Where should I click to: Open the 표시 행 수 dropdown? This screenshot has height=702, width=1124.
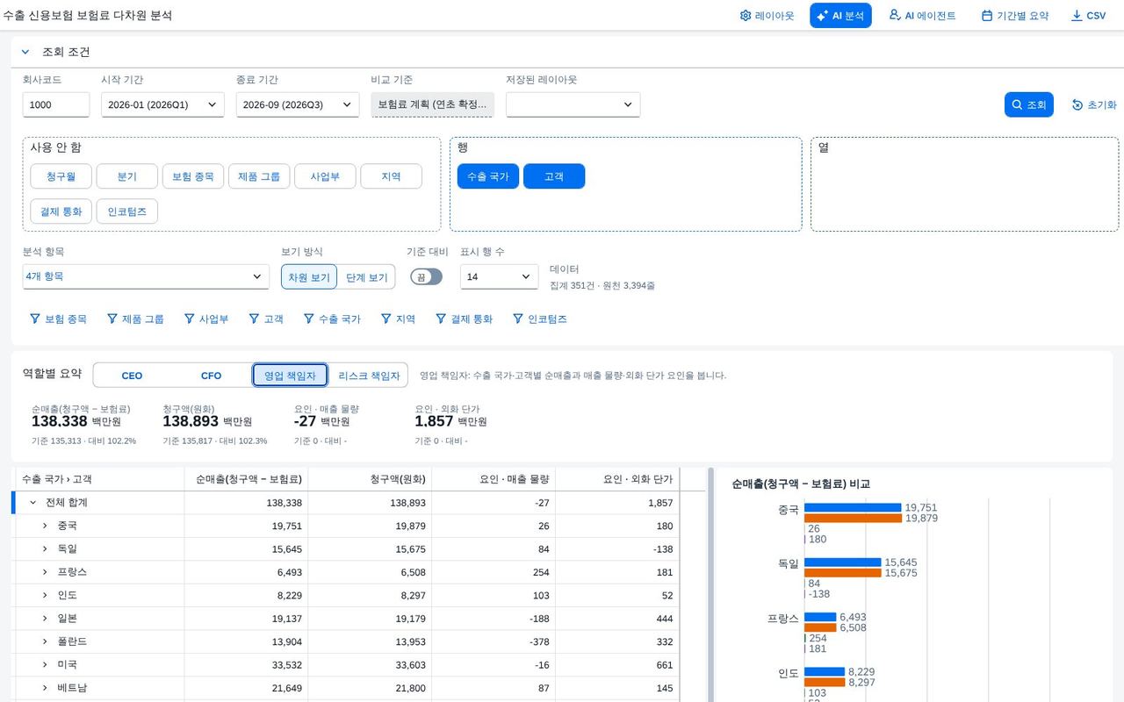click(499, 276)
